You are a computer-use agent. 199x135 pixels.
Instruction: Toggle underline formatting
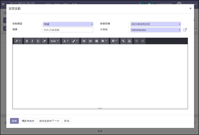[x=38, y=41]
